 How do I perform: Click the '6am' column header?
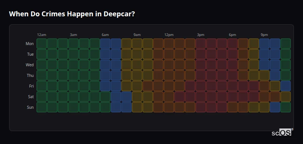click(x=105, y=35)
